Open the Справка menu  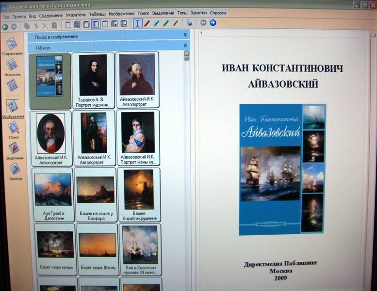point(218,13)
